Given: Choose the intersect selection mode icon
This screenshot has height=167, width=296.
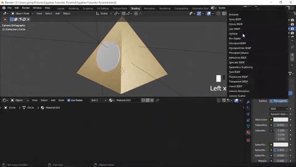Looking at the screenshot, I should [28, 19].
